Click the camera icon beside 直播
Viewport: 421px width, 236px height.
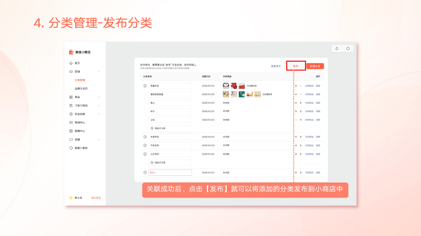pyautogui.click(x=71, y=139)
